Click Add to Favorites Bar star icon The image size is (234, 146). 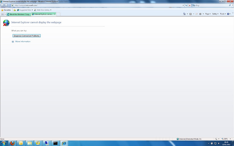15,10
